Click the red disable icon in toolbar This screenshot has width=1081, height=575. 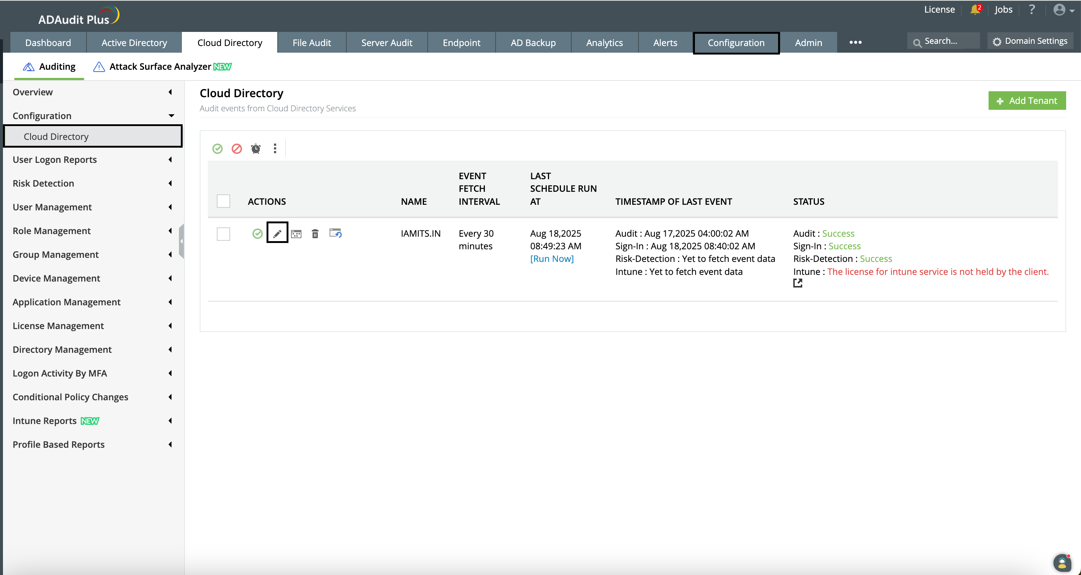pyautogui.click(x=237, y=148)
